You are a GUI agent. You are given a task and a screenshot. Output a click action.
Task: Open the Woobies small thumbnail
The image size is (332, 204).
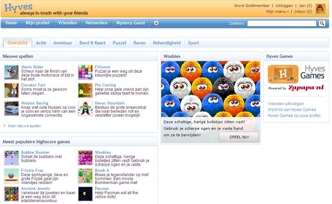[x=85, y=158]
